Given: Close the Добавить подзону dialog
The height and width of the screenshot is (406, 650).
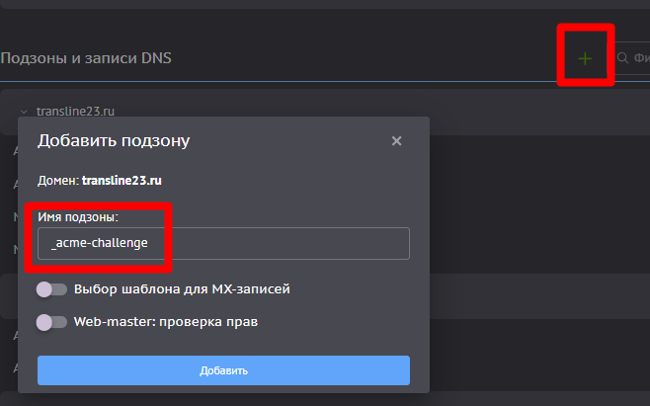Looking at the screenshot, I should click(396, 141).
